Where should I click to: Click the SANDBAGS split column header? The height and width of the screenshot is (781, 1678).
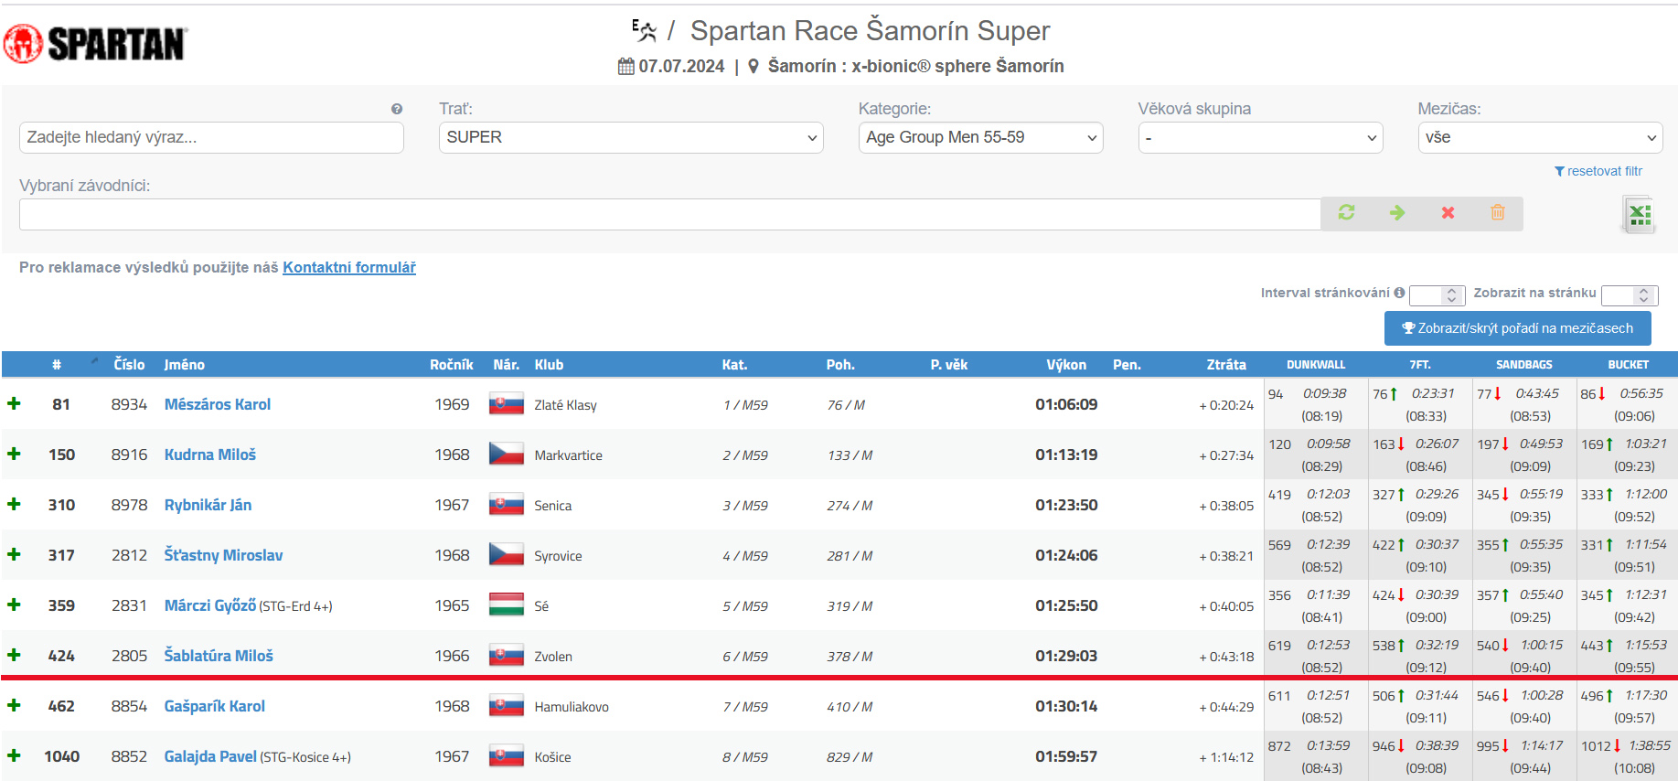point(1523,364)
